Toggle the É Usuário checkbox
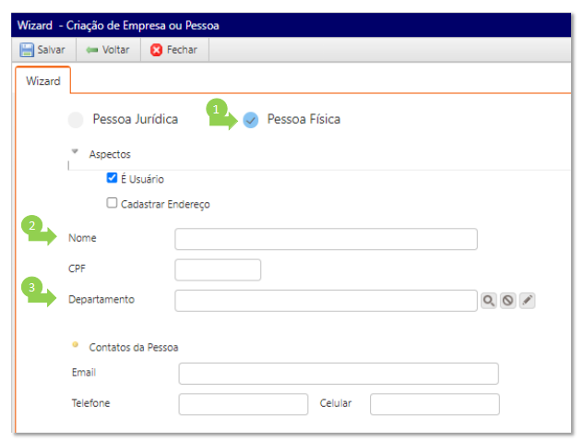 point(113,179)
